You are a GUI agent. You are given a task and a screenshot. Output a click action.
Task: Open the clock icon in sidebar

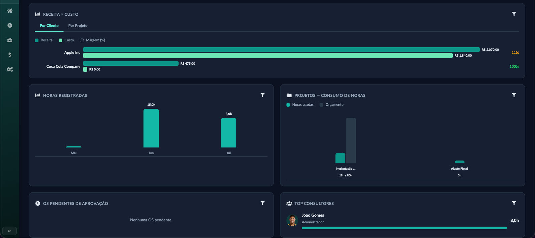pyautogui.click(x=10, y=25)
